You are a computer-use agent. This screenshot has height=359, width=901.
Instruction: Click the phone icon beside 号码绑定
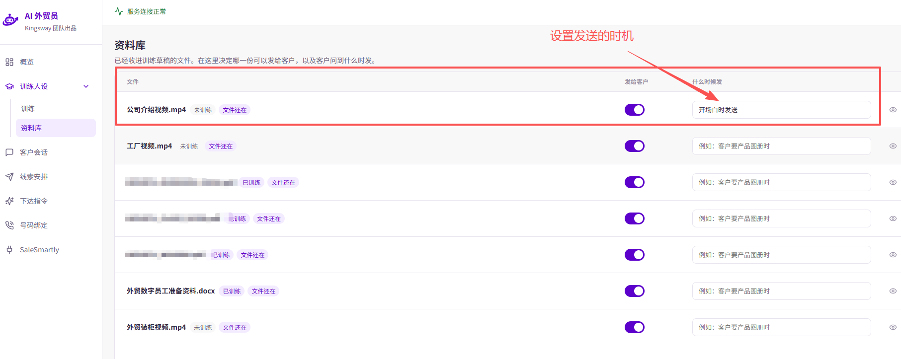pos(9,225)
